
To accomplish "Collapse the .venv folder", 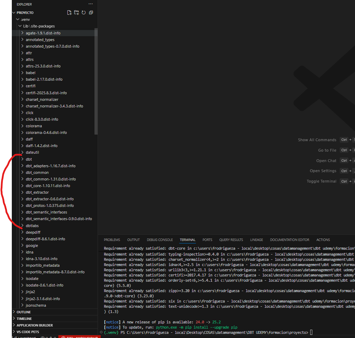I will pos(25,19).
